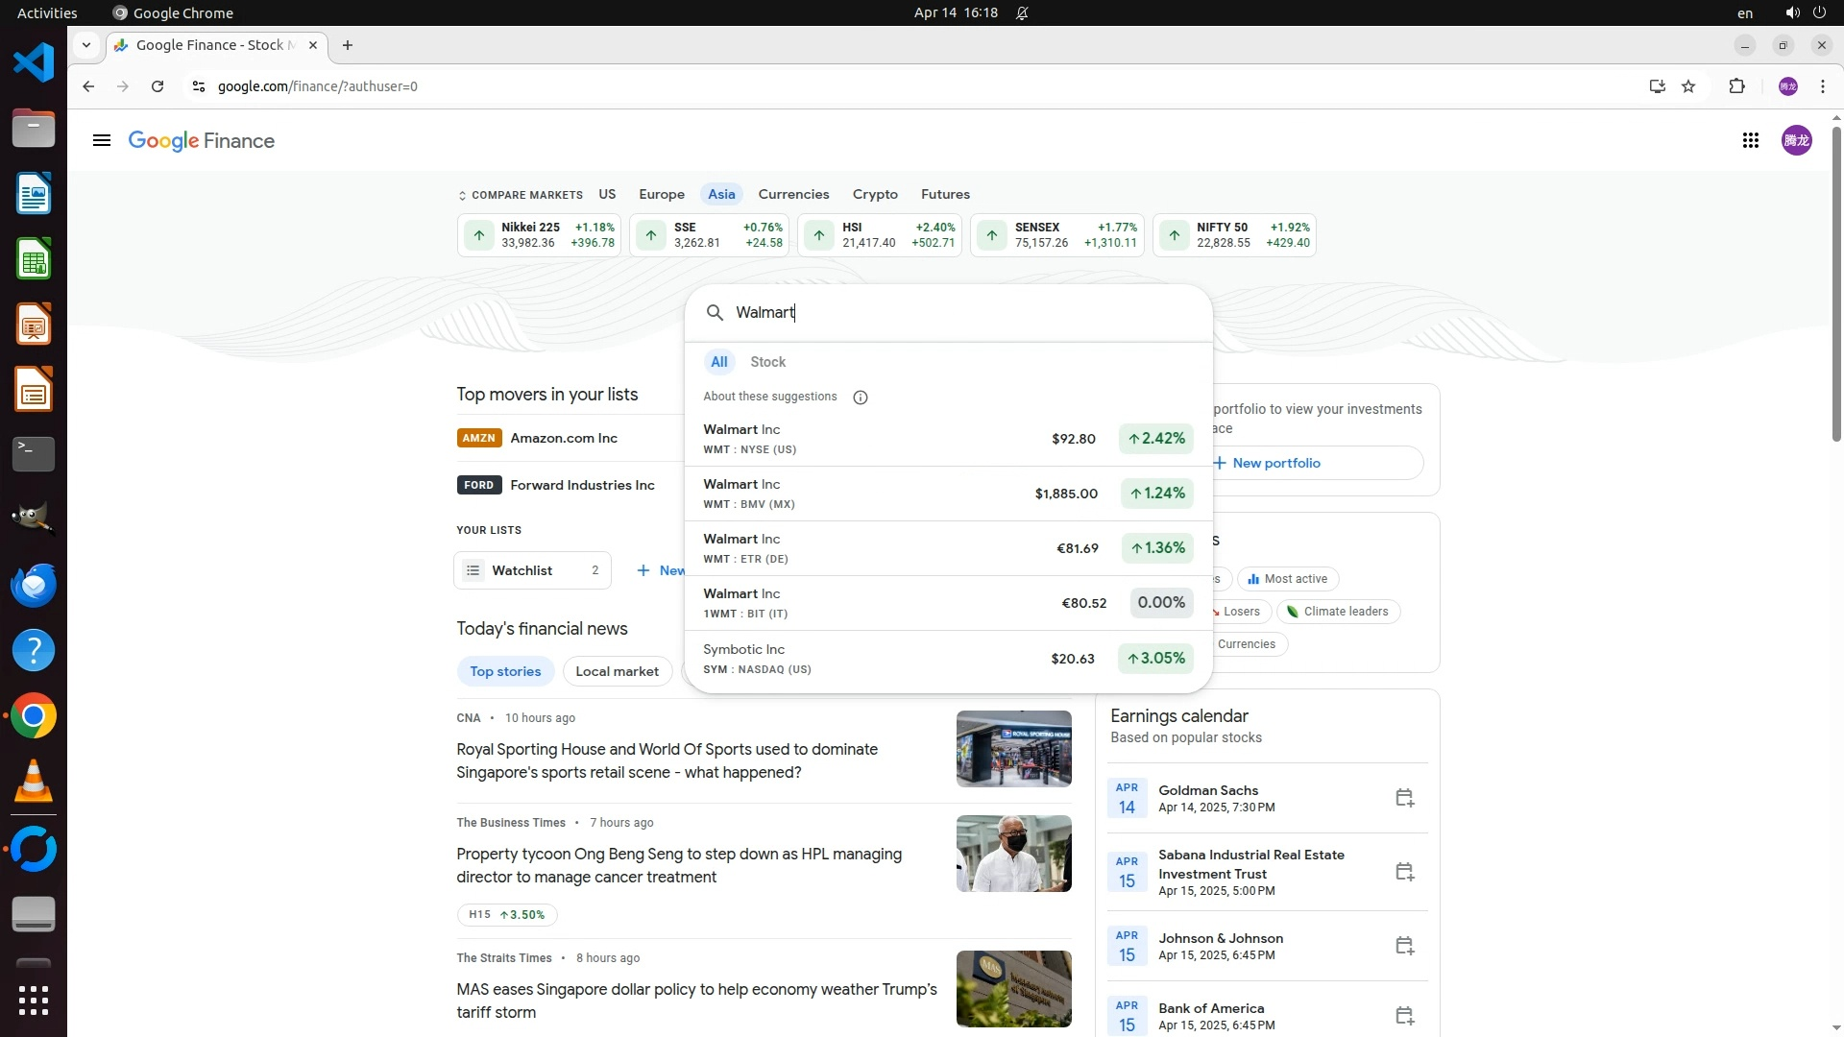Image resolution: width=1844 pixels, height=1037 pixels.
Task: Add Johnson & Johnson earnings to calendar
Action: point(1404,946)
